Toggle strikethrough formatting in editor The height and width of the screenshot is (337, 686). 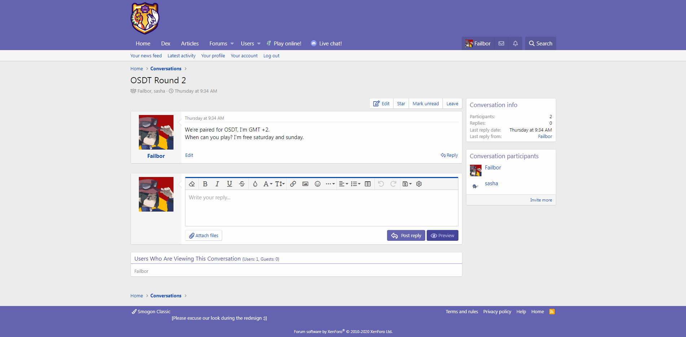pos(242,184)
